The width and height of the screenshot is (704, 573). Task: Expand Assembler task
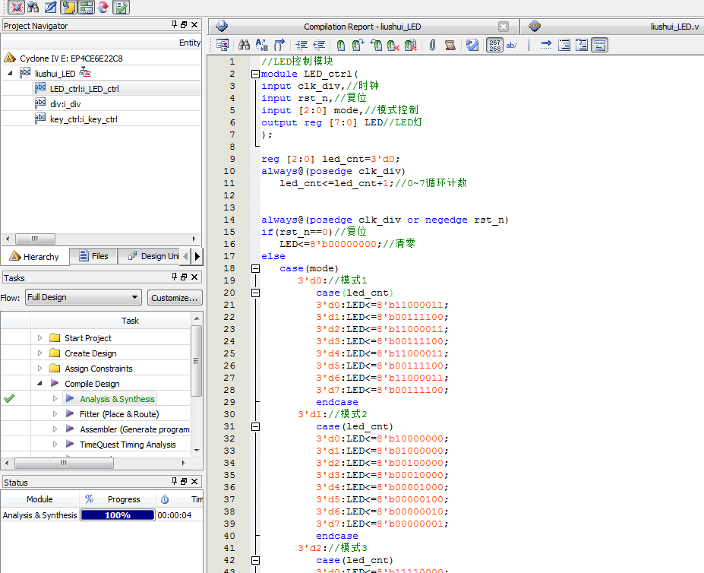pyautogui.click(x=55, y=429)
